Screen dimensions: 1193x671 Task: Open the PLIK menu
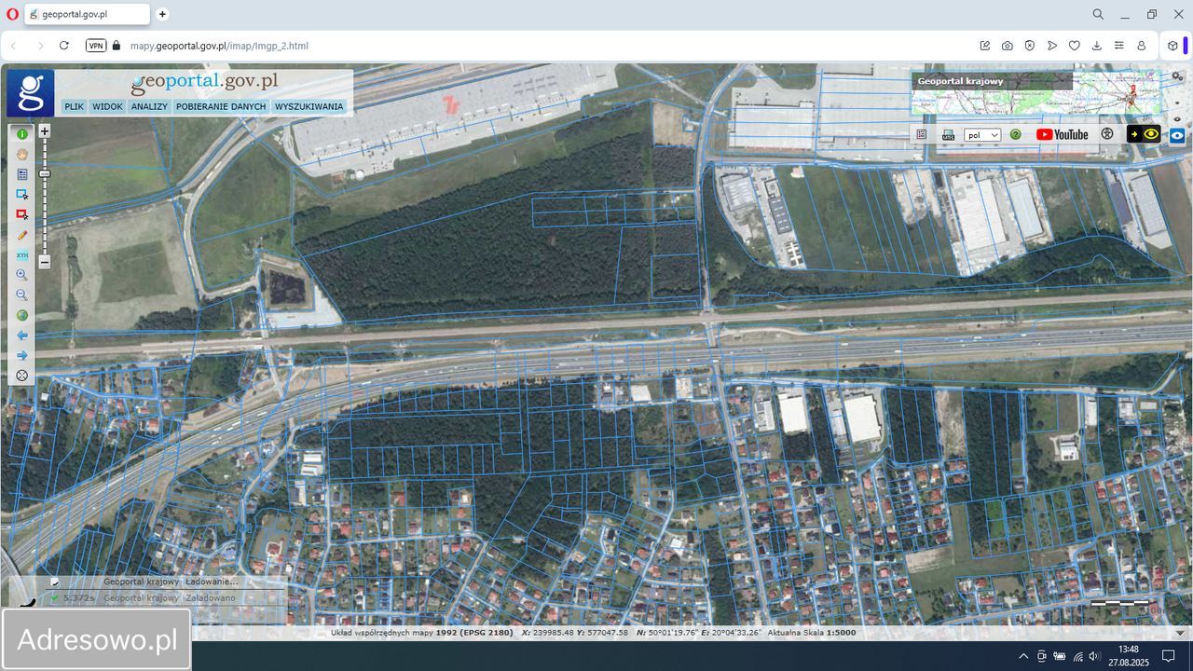[x=74, y=107]
